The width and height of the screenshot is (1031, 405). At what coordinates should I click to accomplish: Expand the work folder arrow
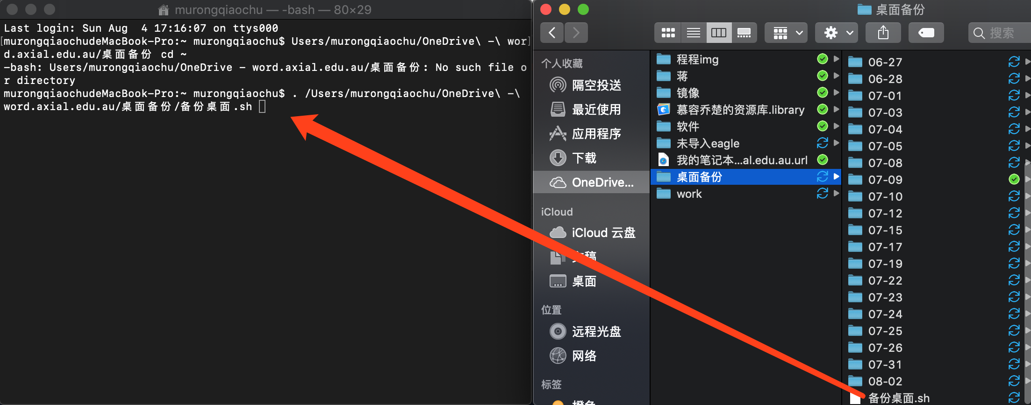pos(836,193)
